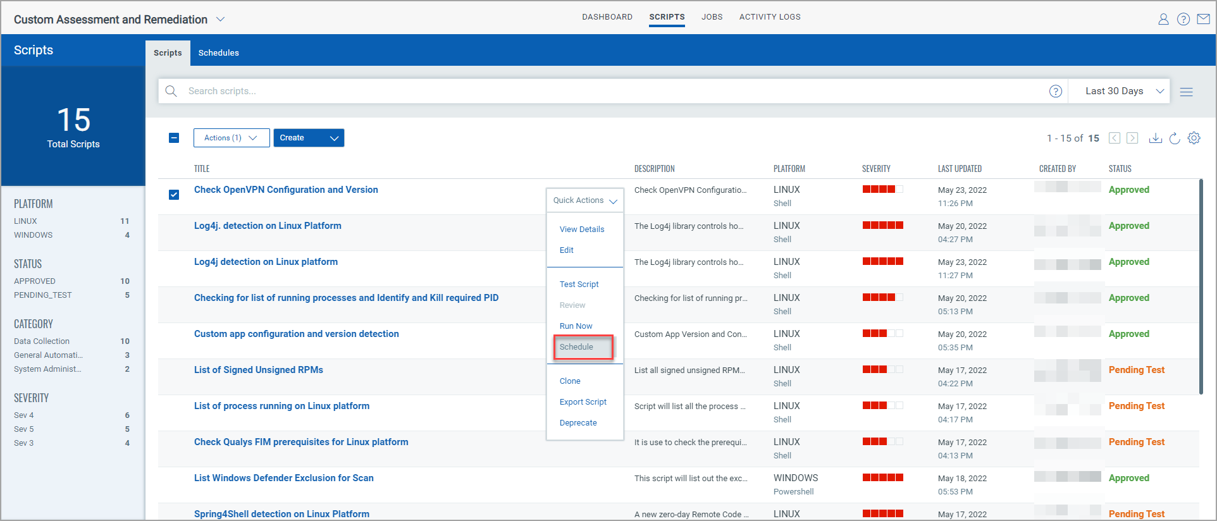Choose Run Now in Quick Actions
This screenshot has width=1217, height=521.
coord(576,326)
